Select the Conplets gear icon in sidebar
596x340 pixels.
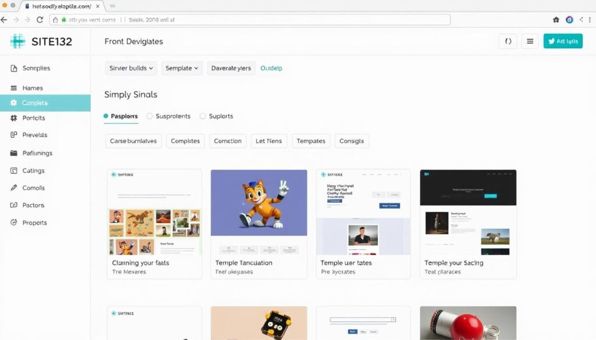(x=14, y=103)
